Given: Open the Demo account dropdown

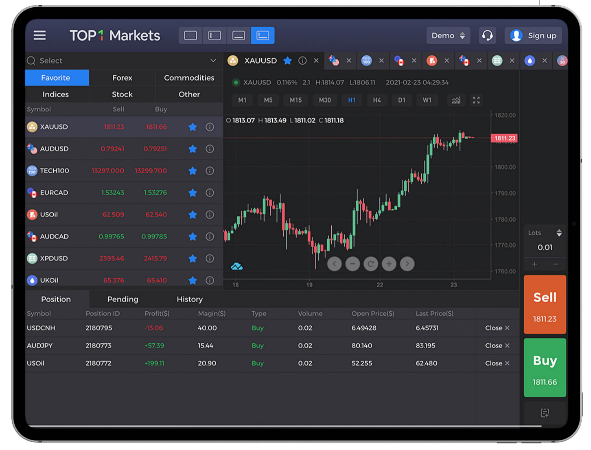Looking at the screenshot, I should click(448, 35).
